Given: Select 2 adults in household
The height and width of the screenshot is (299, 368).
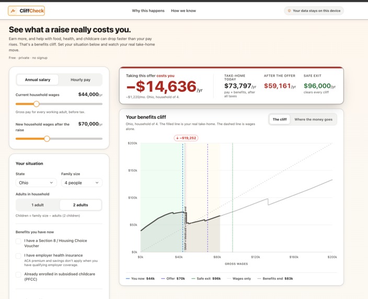Looking at the screenshot, I should point(80,205).
